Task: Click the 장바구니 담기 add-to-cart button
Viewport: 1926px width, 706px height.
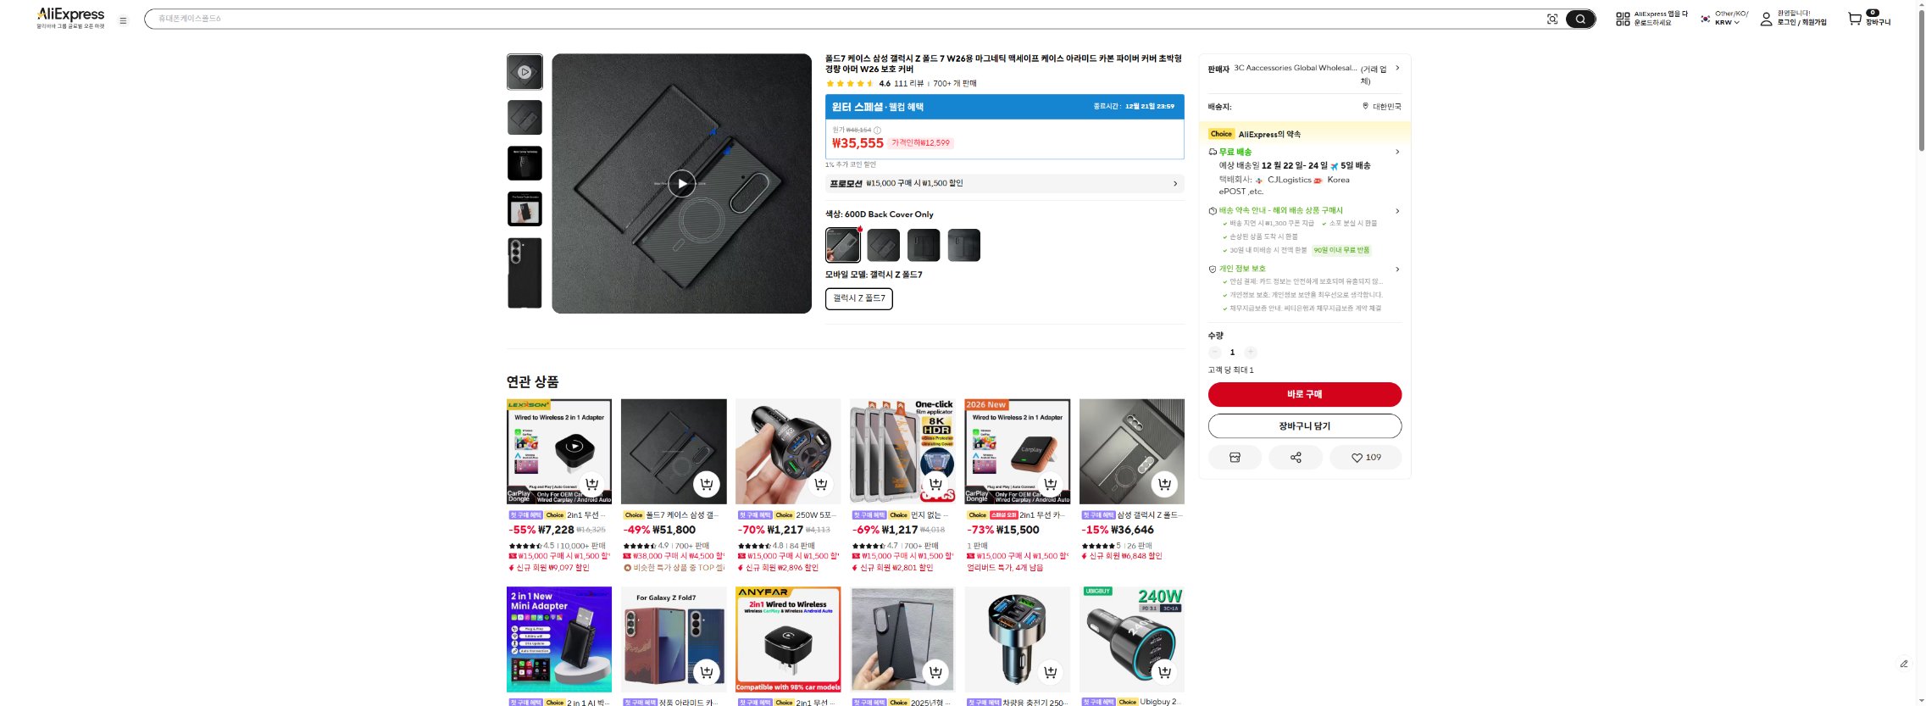Action: tap(1304, 425)
